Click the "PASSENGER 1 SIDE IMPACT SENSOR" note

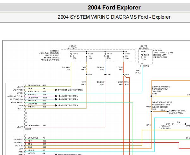coord(161,106)
